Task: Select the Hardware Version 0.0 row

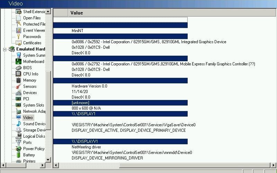Action: click(120, 86)
